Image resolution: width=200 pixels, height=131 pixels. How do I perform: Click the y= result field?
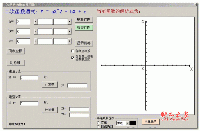[x=77, y=86]
